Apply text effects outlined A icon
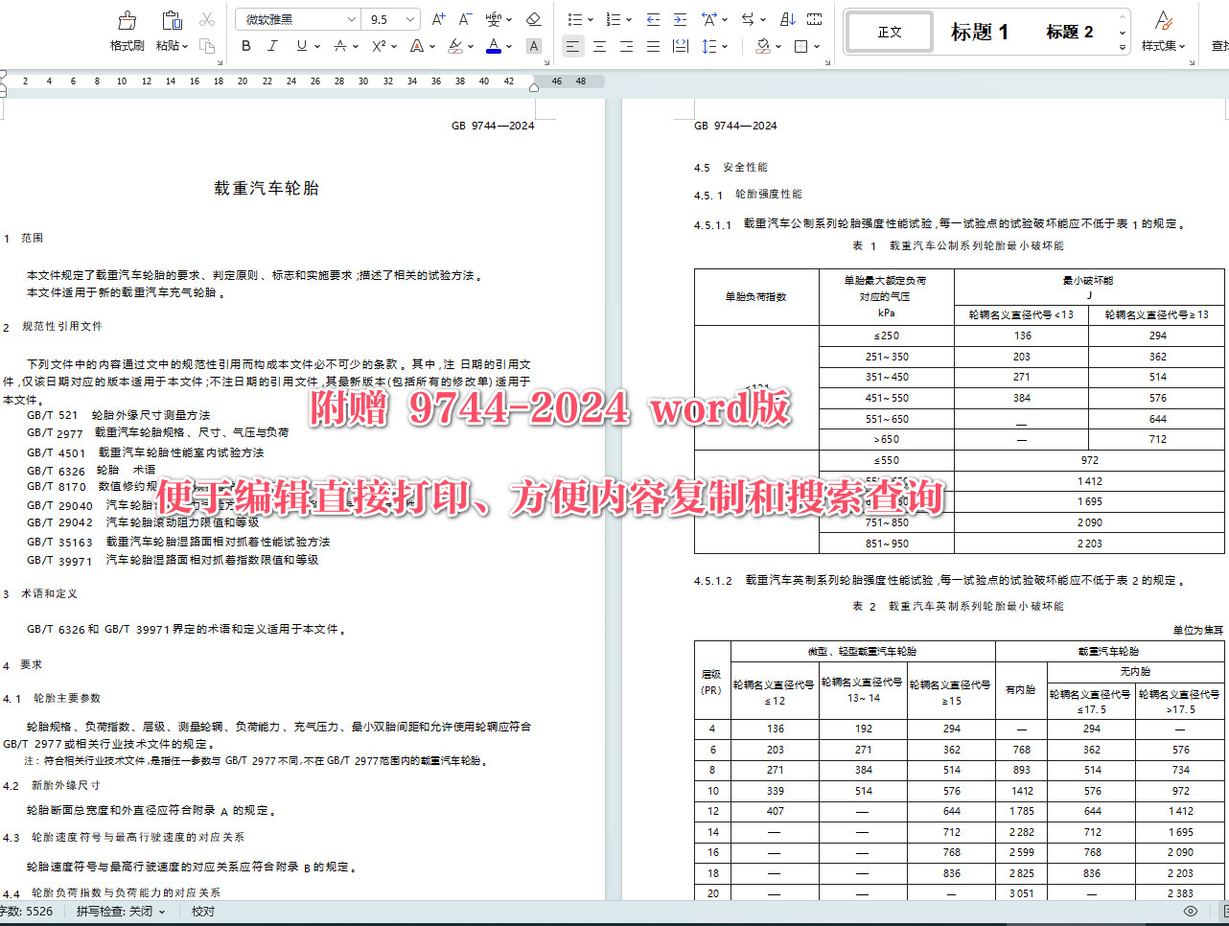The height and width of the screenshot is (926, 1229). pos(416,46)
